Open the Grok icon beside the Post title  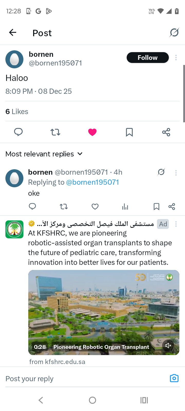point(174,33)
